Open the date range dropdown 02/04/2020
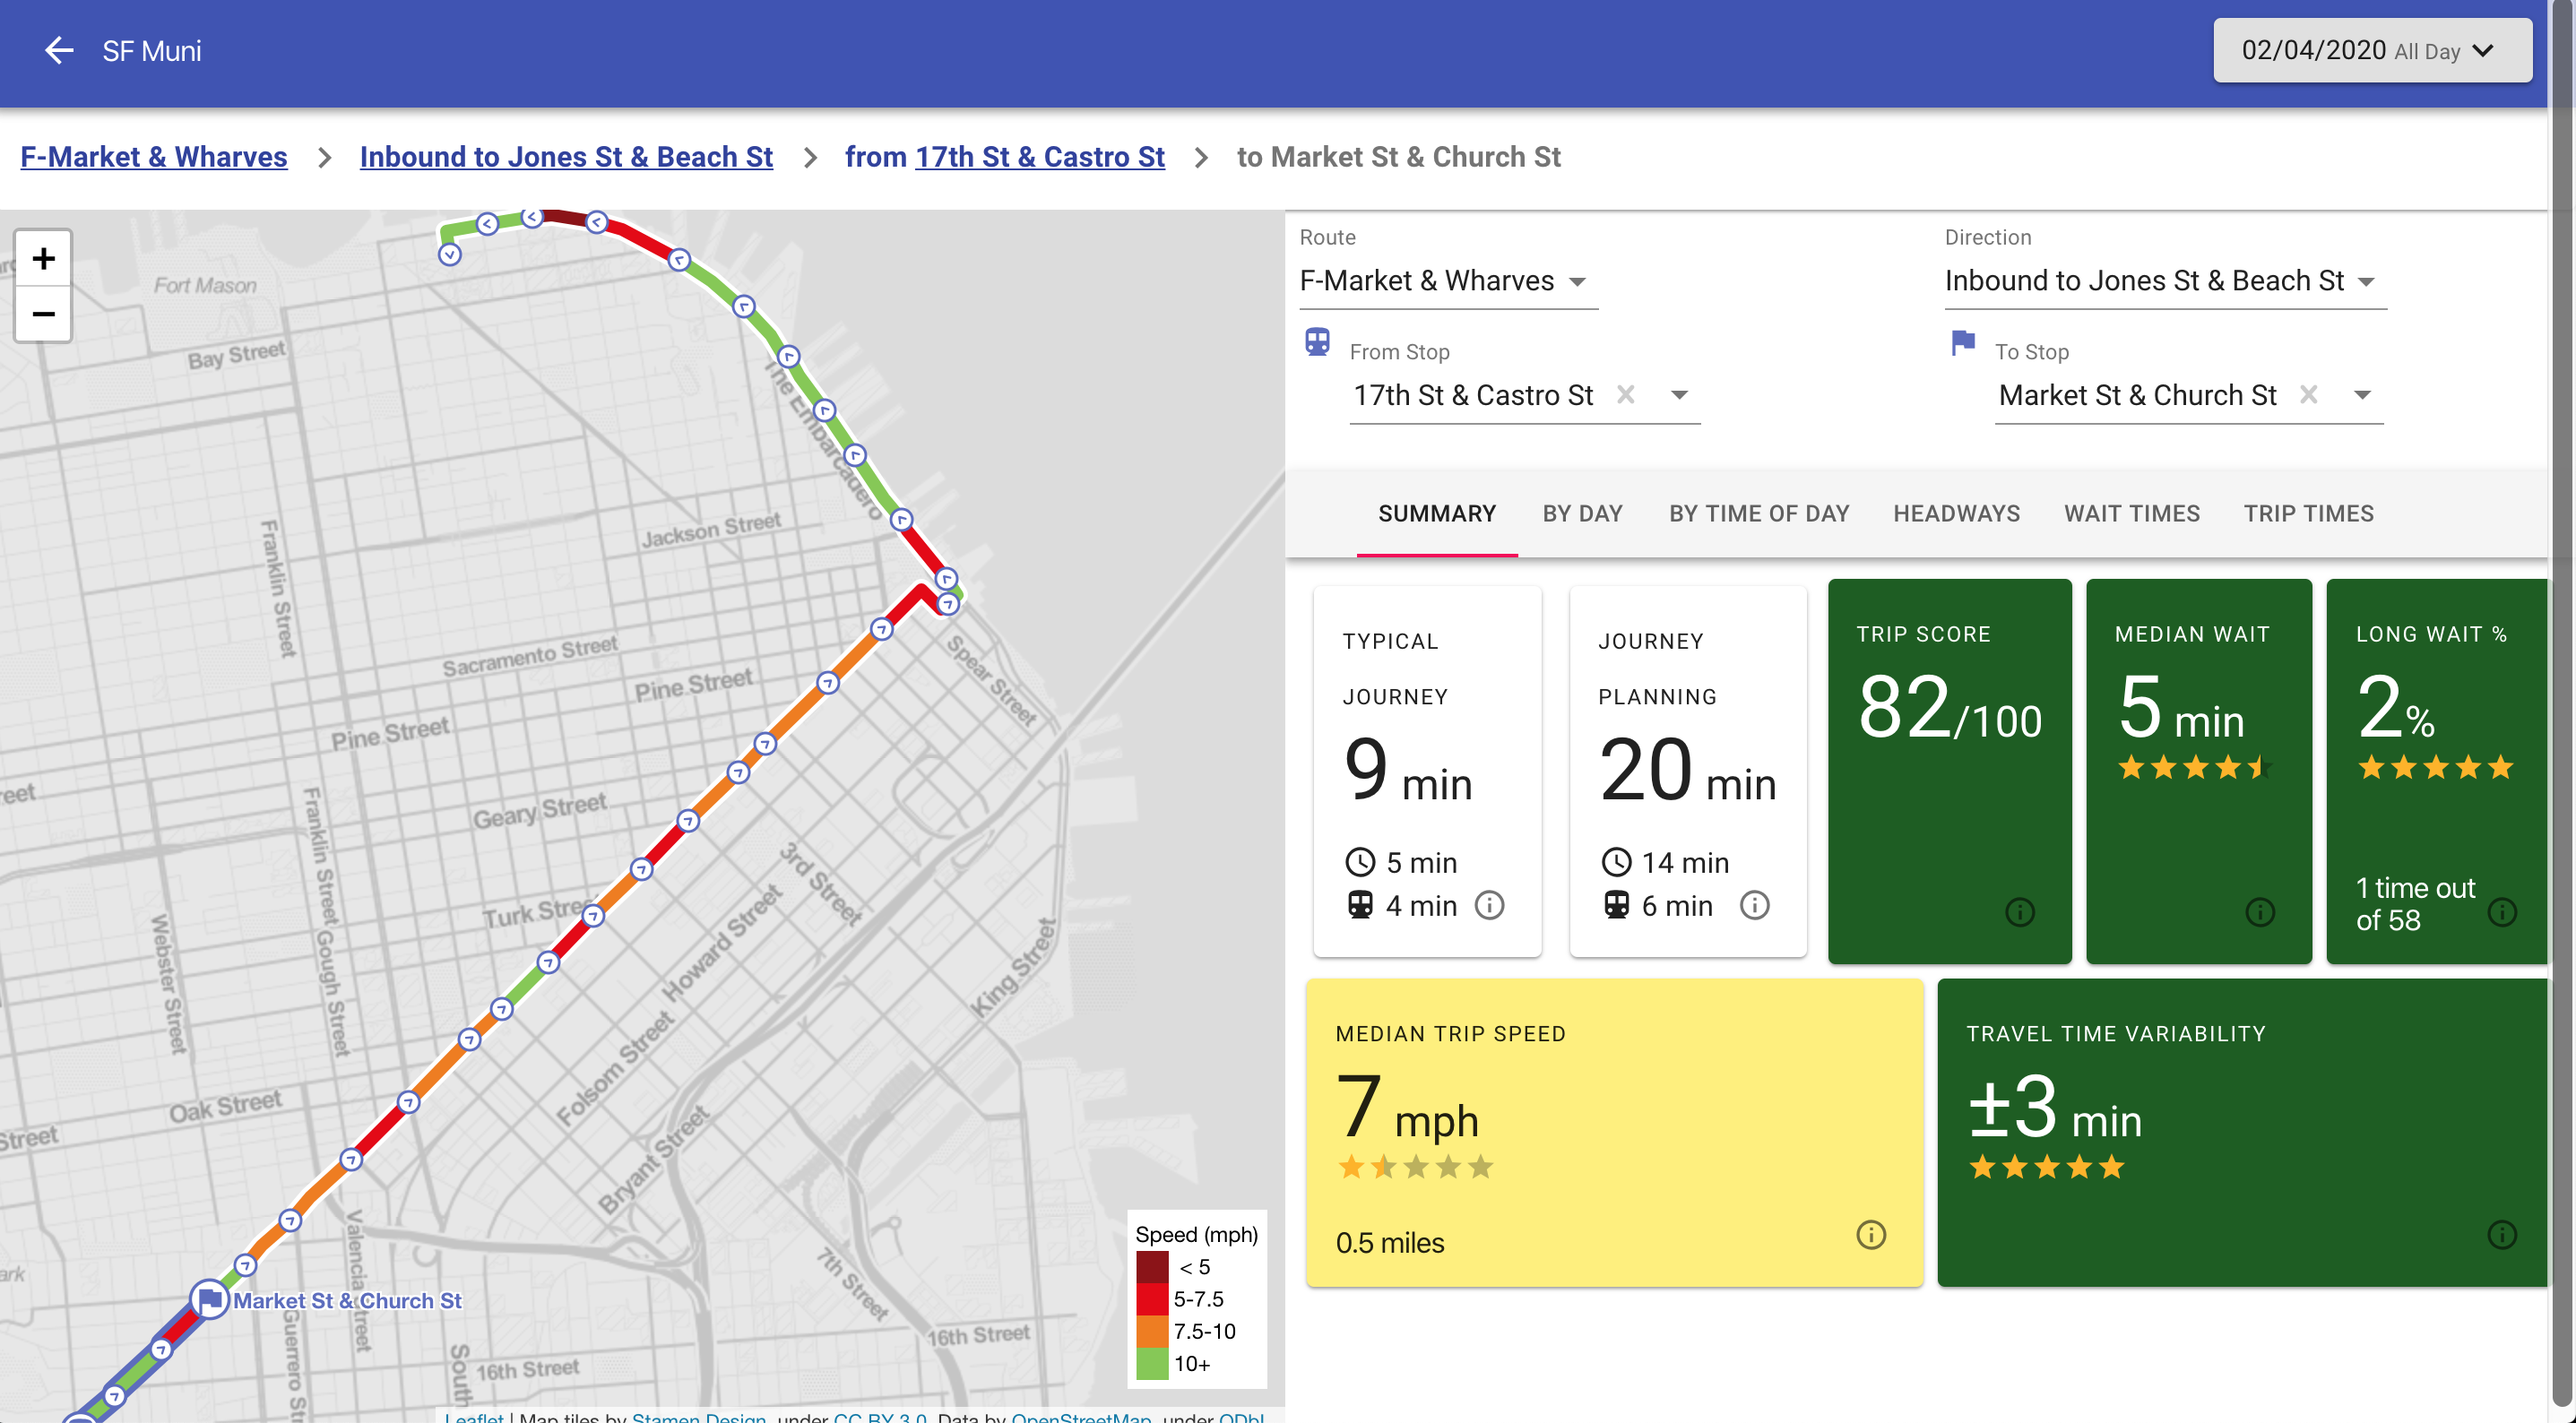The image size is (2576, 1423). (x=2371, y=51)
